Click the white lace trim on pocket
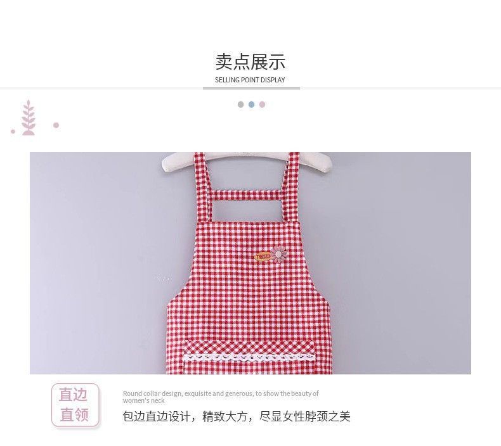The image size is (501, 446). tap(249, 357)
